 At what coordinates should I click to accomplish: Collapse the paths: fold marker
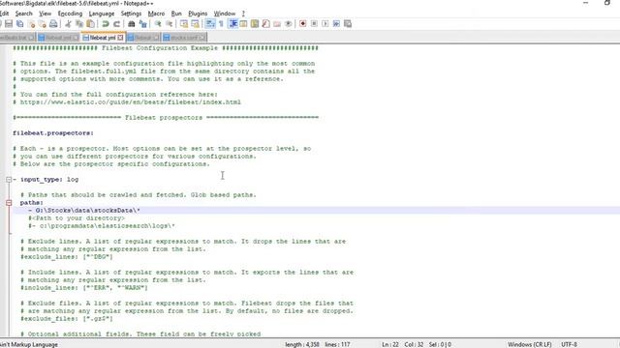pos(9,203)
